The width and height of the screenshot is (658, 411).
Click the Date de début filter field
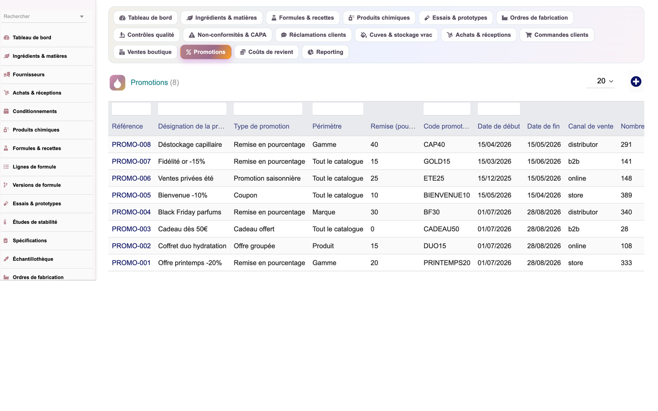[499, 109]
